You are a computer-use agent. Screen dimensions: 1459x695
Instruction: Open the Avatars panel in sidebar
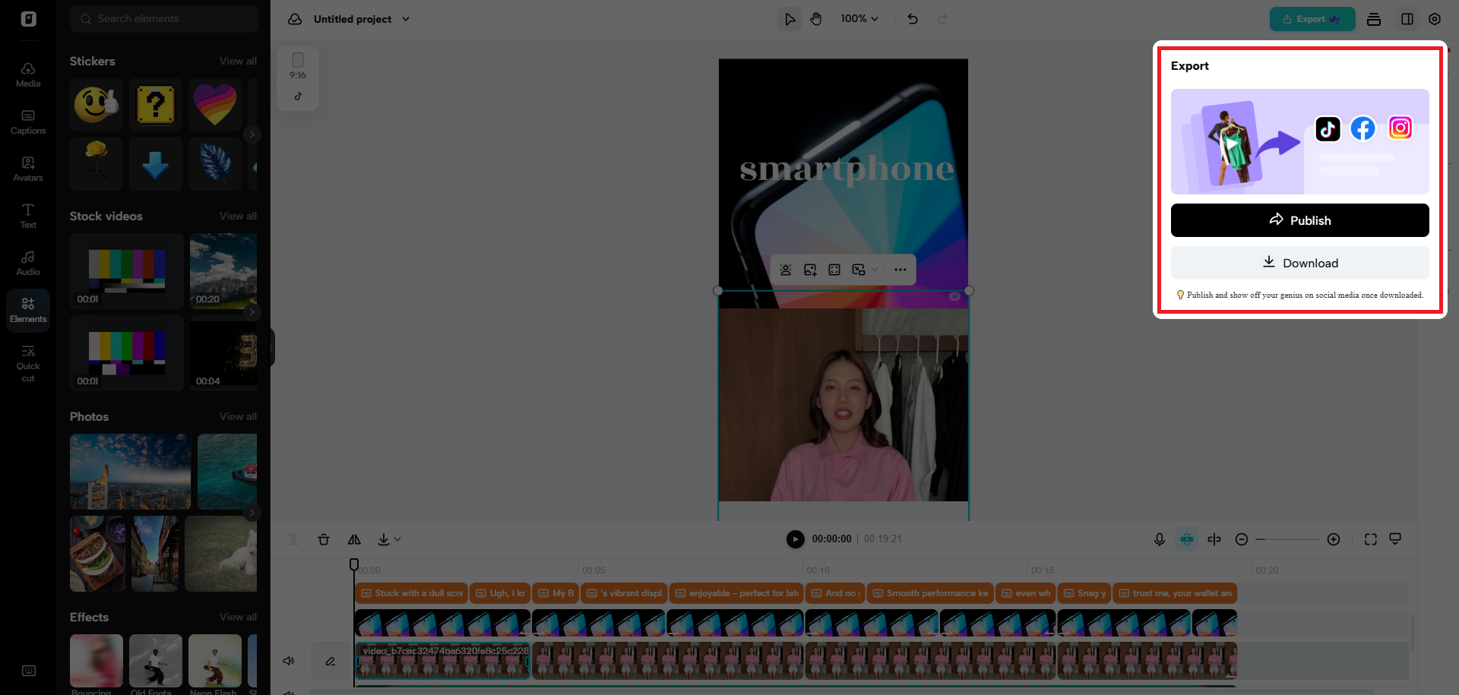pos(28,169)
